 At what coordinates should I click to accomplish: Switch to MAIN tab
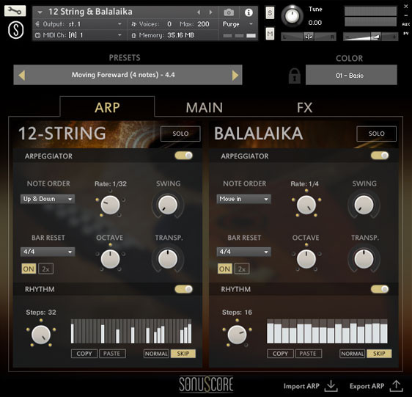204,108
